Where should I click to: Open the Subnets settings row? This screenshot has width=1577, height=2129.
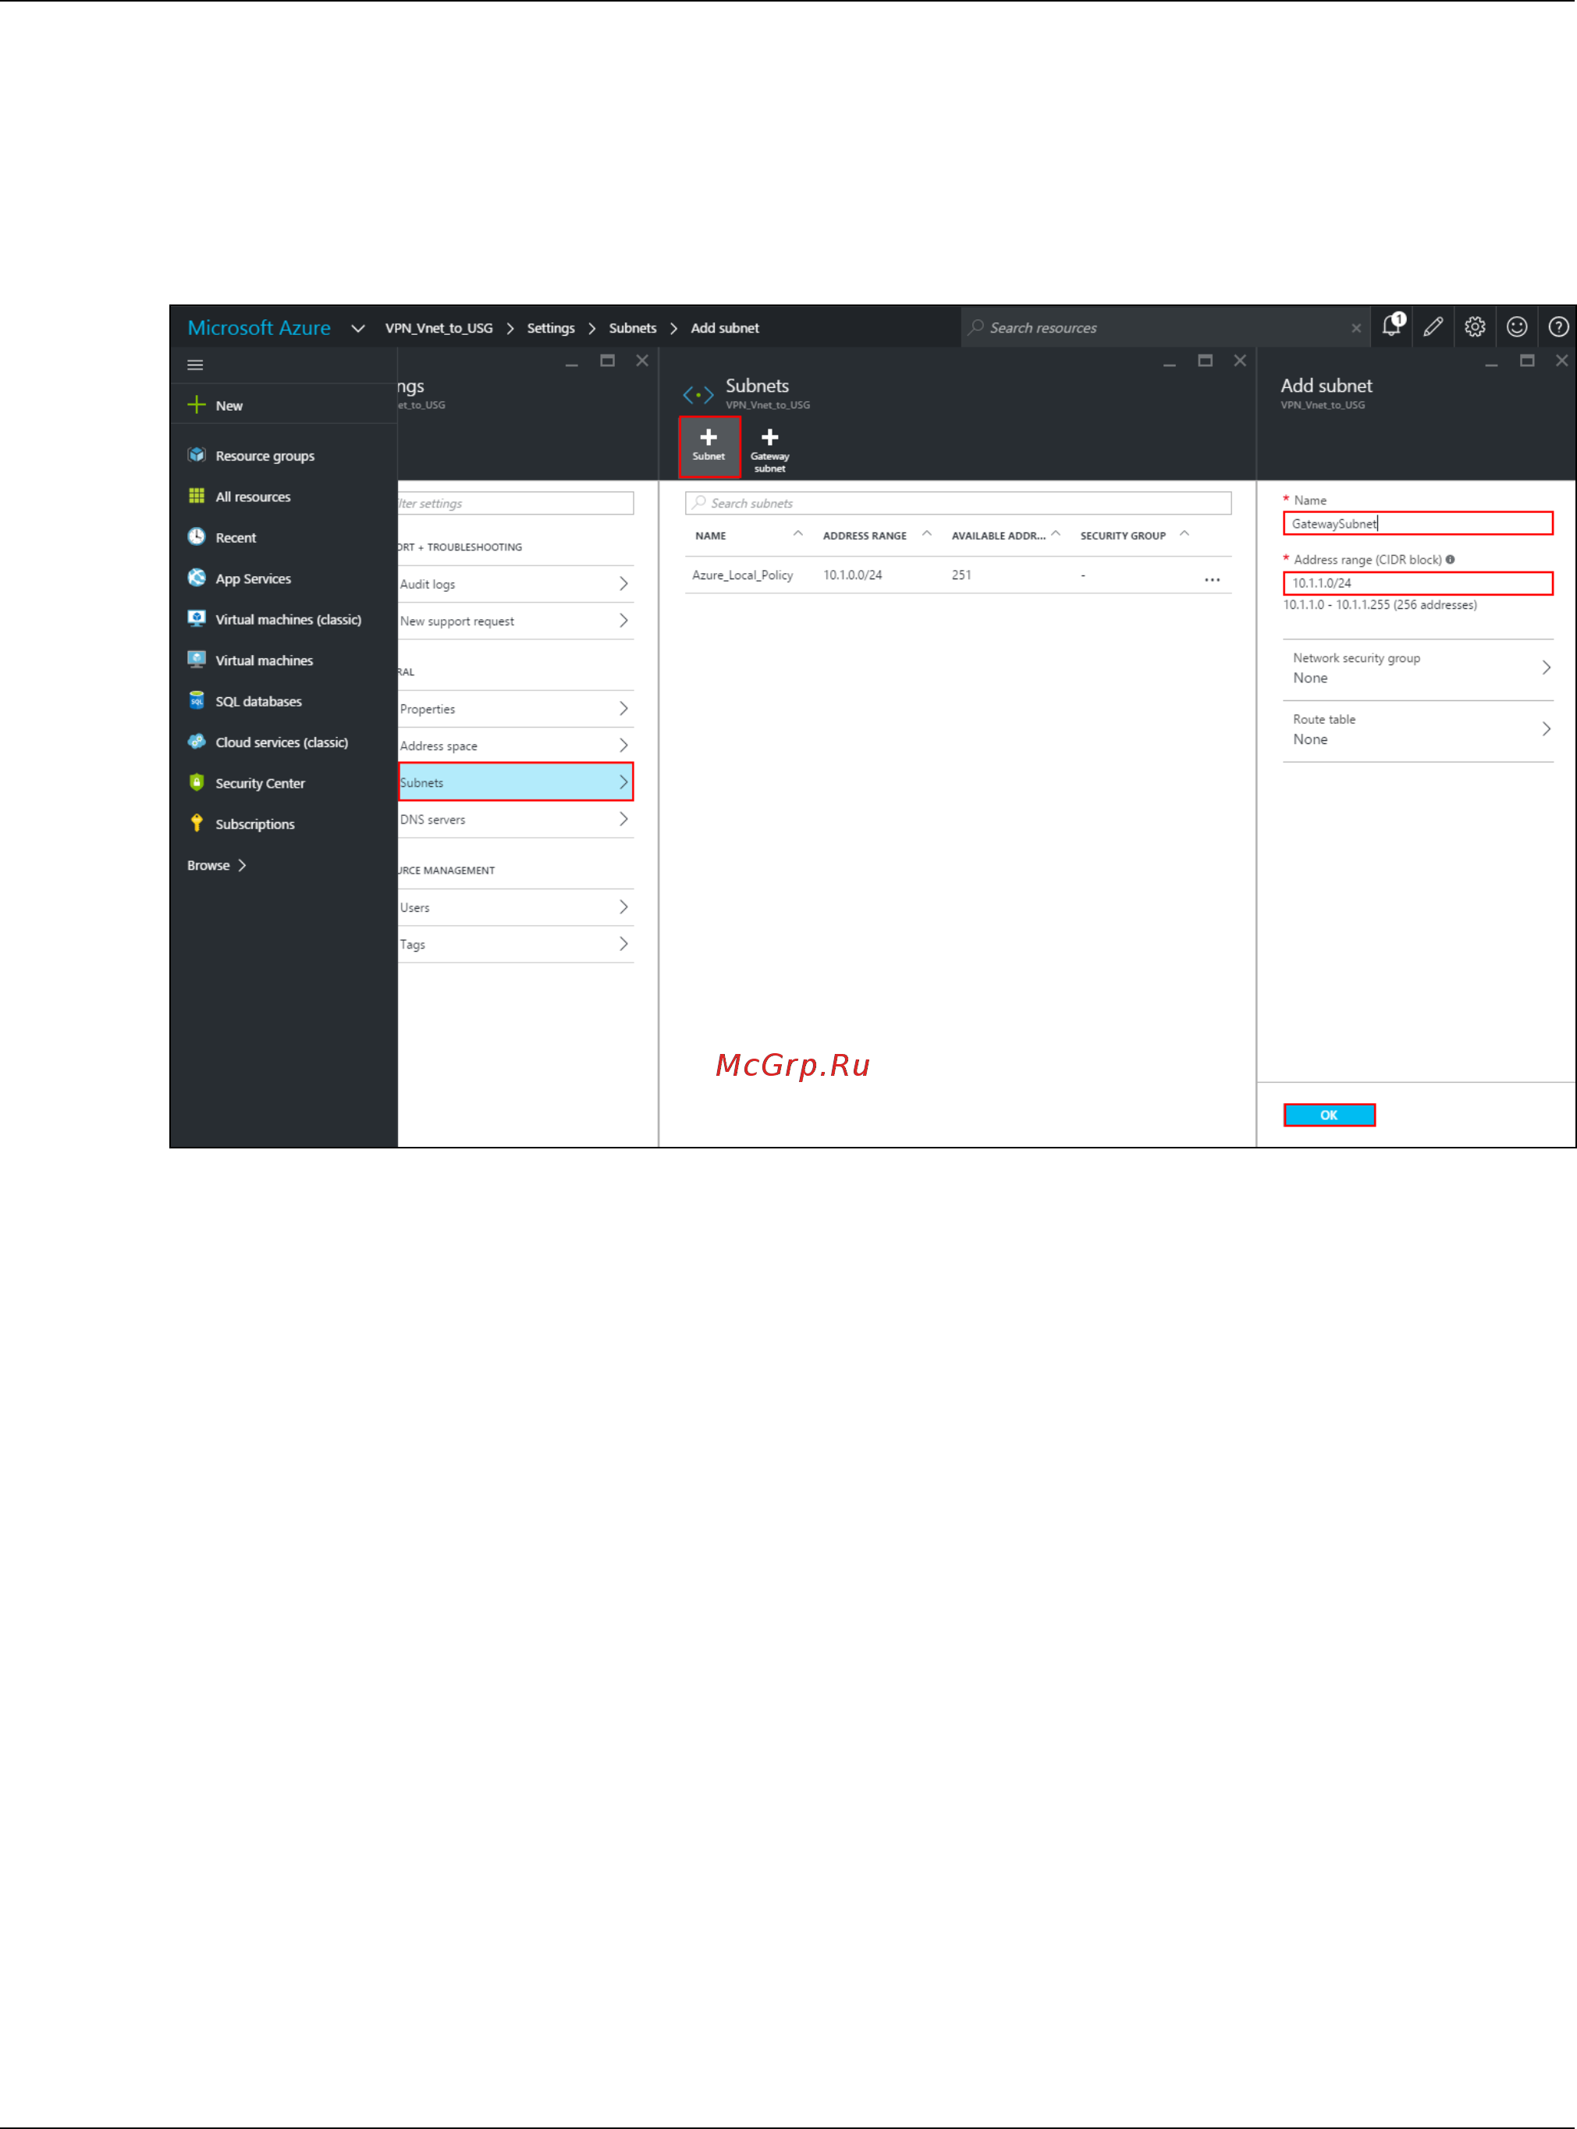[x=516, y=782]
